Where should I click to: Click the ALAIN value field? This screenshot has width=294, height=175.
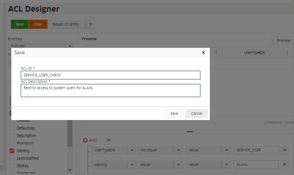[x=256, y=165]
